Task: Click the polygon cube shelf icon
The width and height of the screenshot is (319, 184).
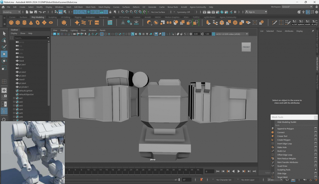Action: click(x=18, y=23)
